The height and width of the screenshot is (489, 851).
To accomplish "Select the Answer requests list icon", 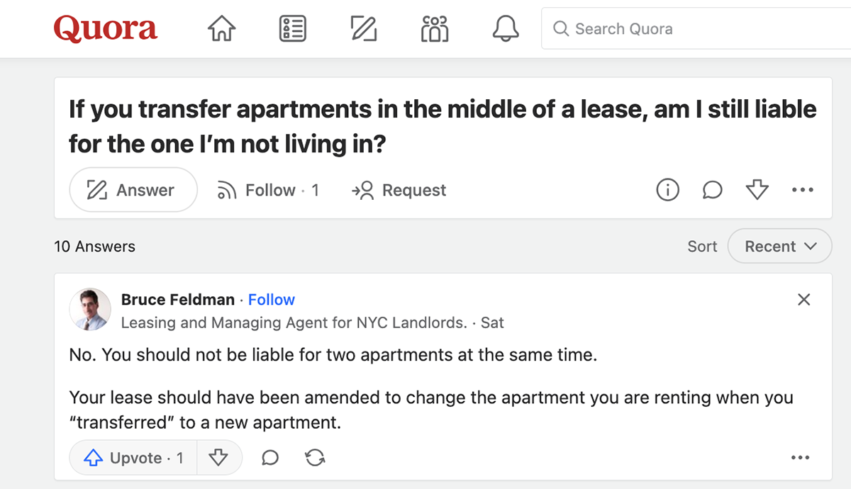I will point(292,28).
